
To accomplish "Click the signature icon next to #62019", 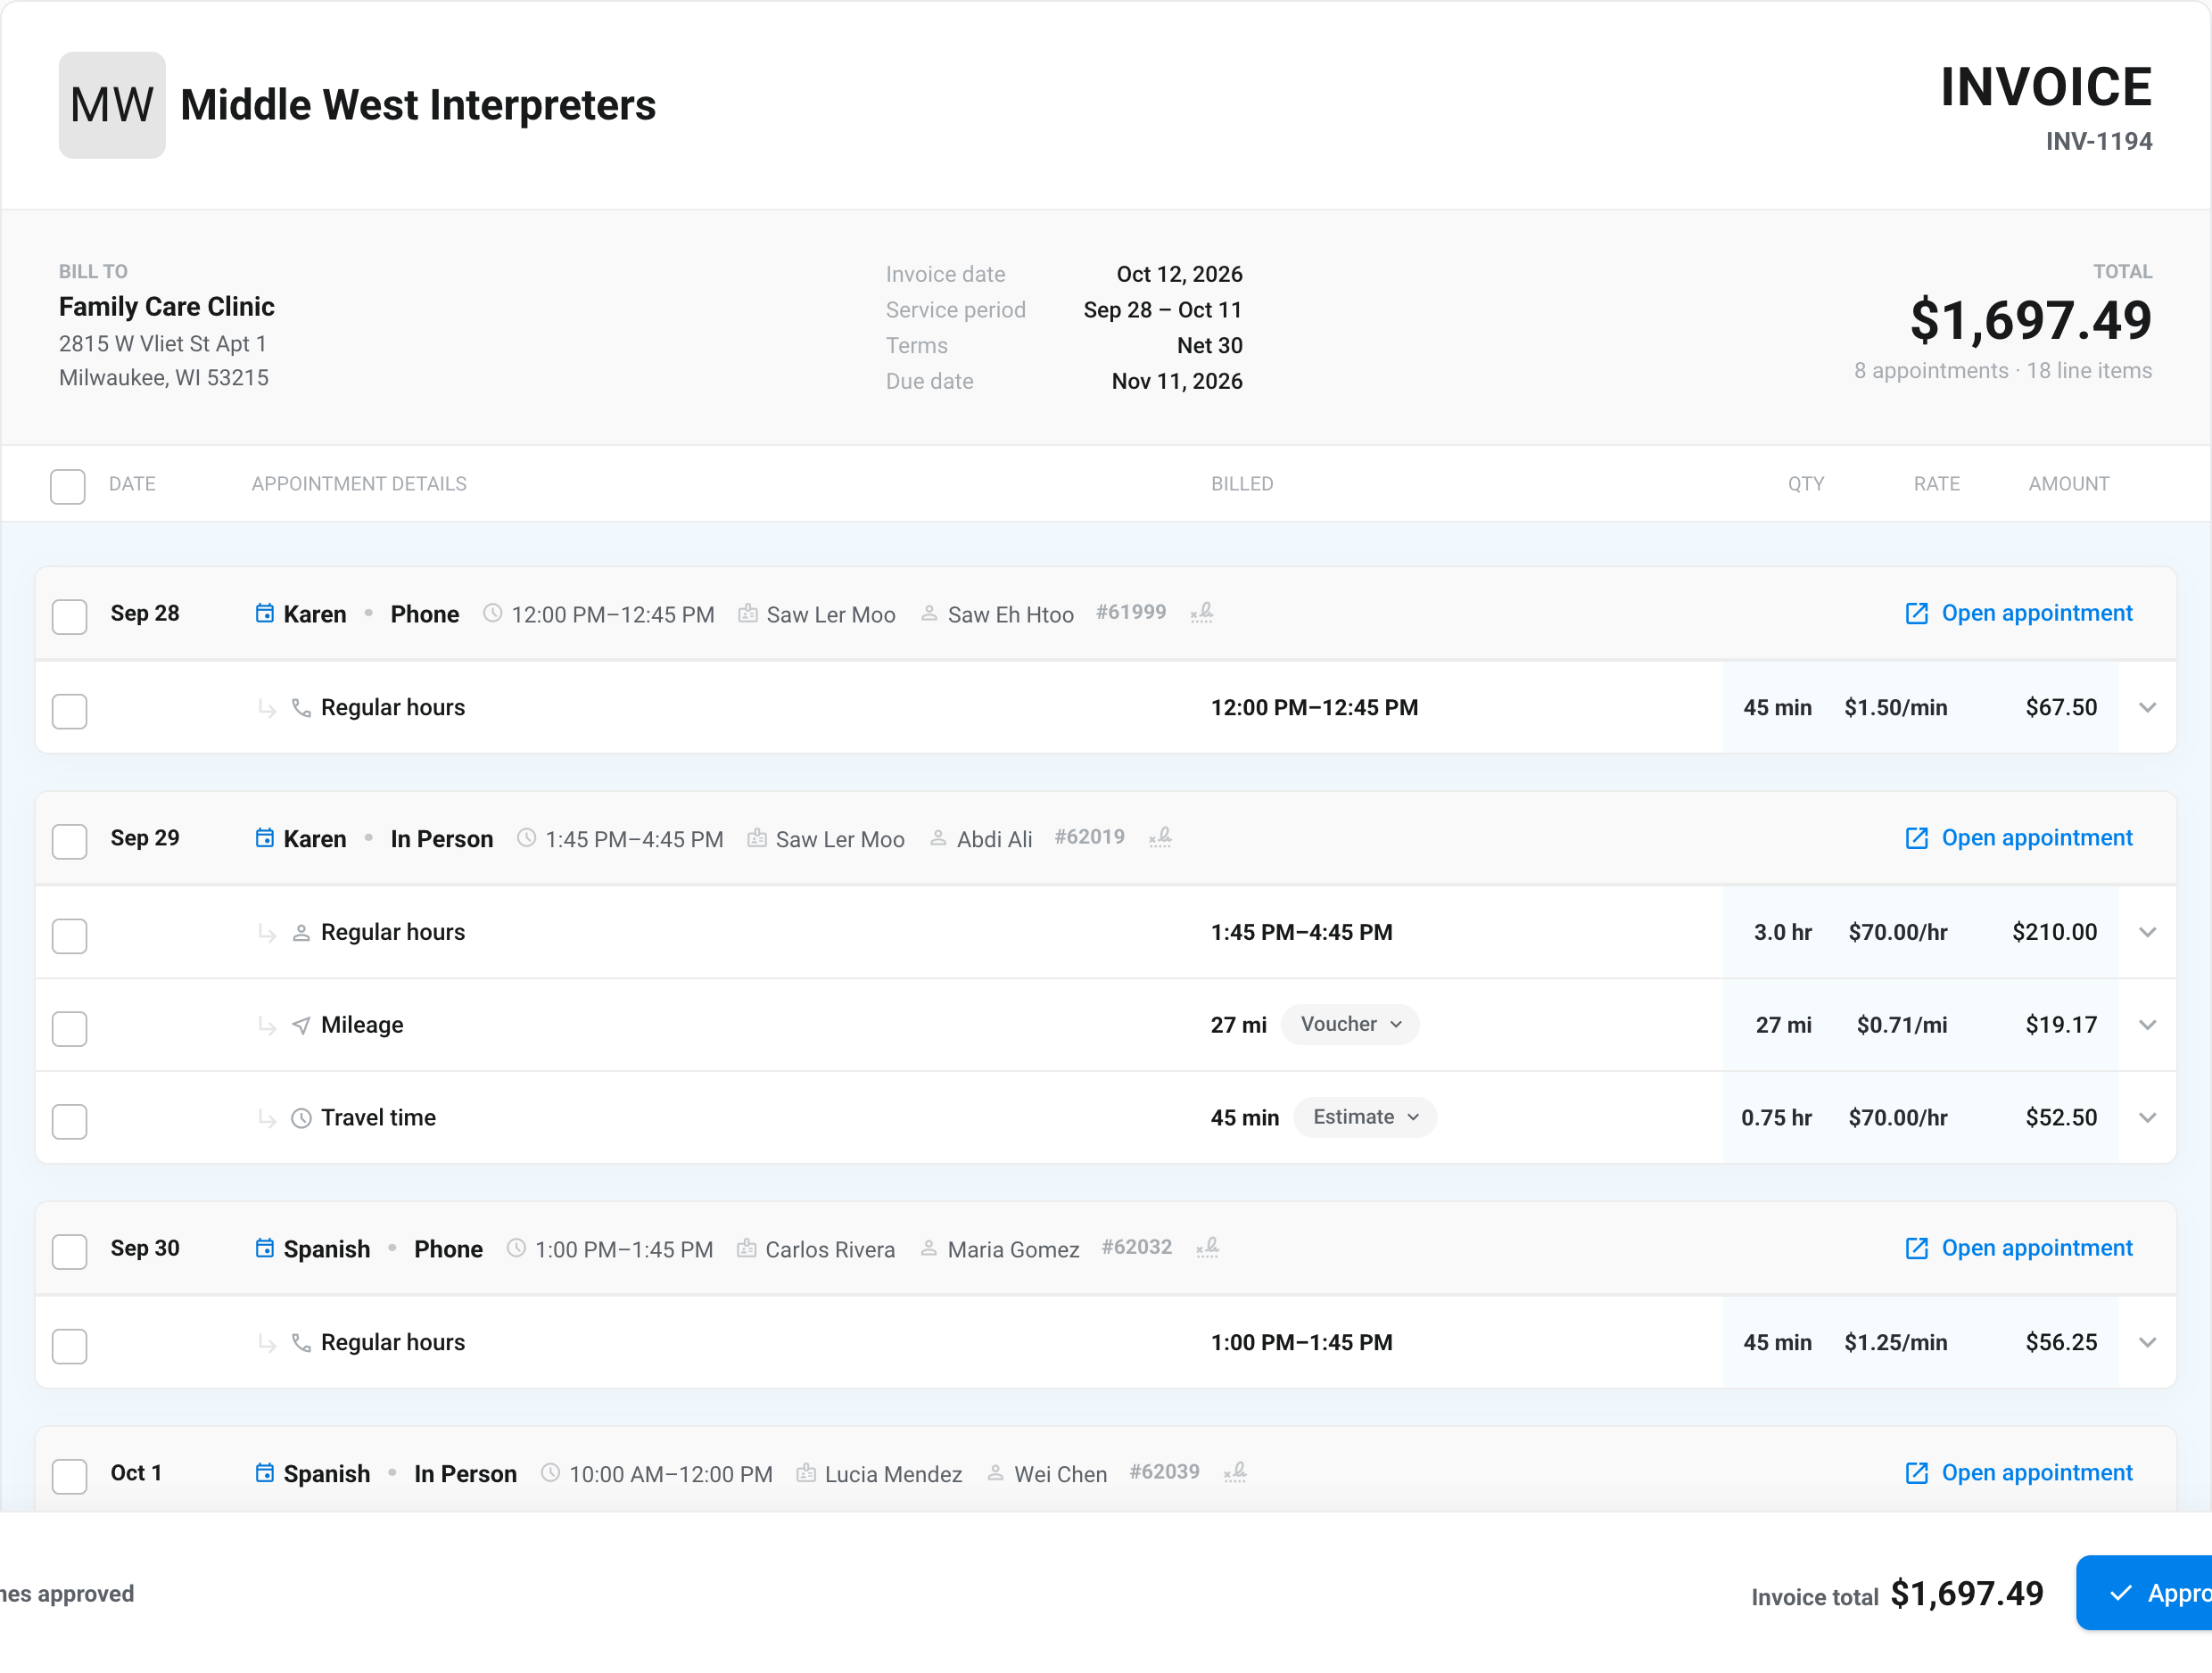I will point(1160,838).
